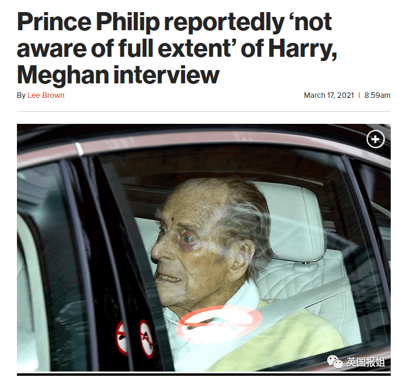Image resolution: width=398 pixels, height=380 pixels.
Task: Click the red circled area in photo
Action: coord(220,324)
